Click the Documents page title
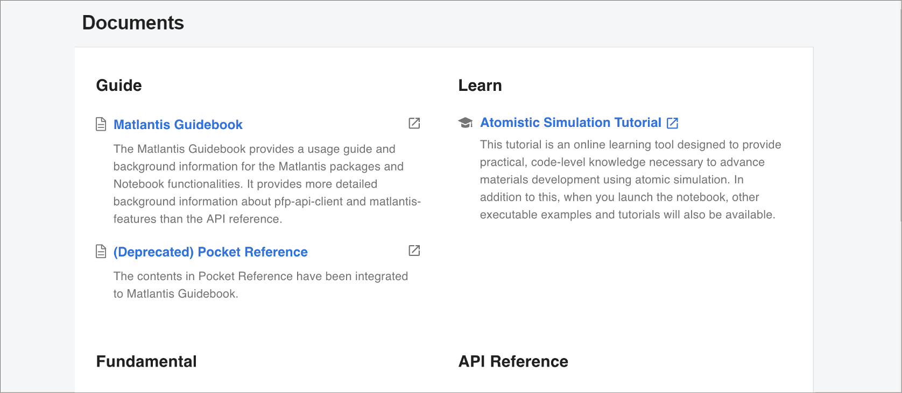The width and height of the screenshot is (902, 393). coord(133,23)
